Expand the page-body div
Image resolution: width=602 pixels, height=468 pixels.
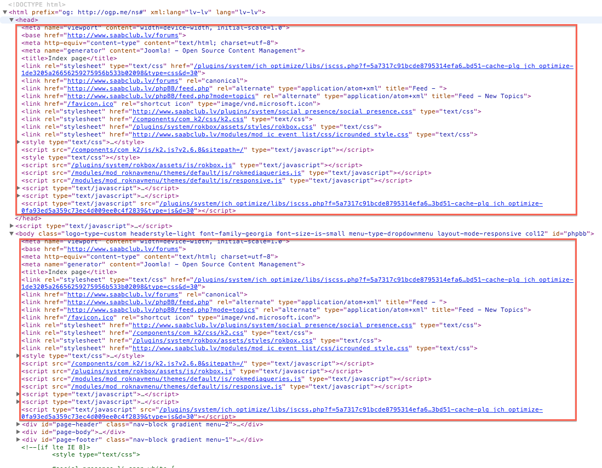(19, 432)
